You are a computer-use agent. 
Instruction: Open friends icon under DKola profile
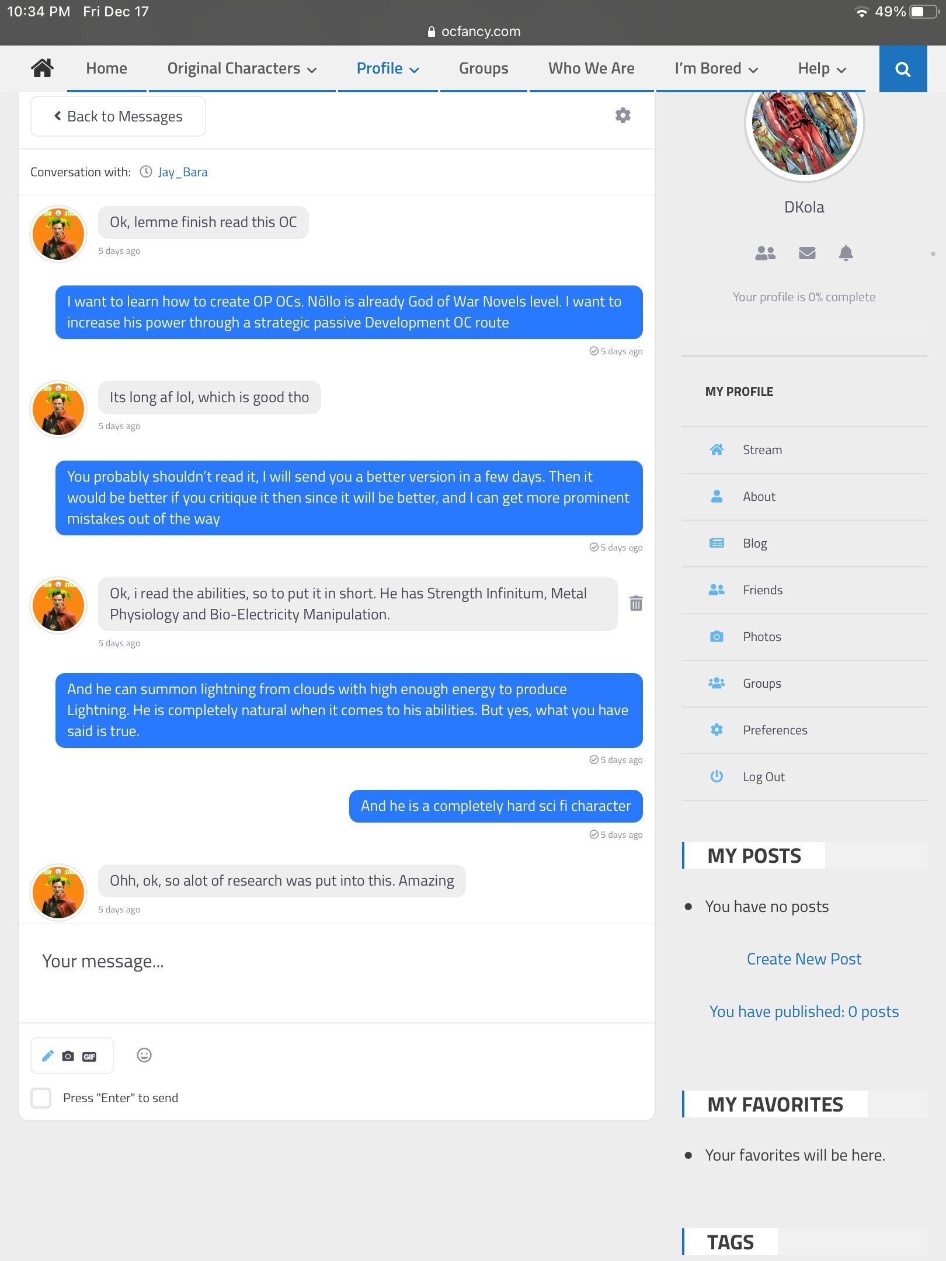click(766, 253)
